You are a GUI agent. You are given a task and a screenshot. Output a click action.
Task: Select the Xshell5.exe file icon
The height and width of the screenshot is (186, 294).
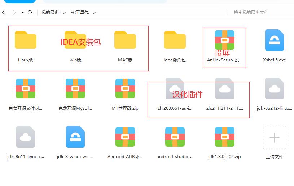[275, 40]
